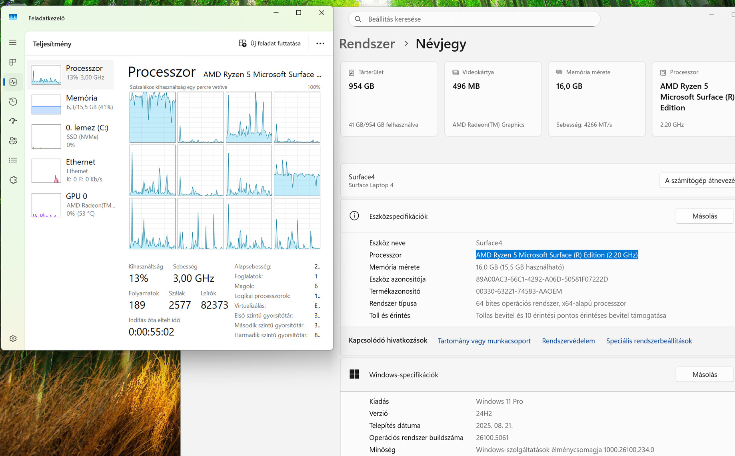Click the highlighted AMD Ryzen 5 processor text

pyautogui.click(x=557, y=255)
